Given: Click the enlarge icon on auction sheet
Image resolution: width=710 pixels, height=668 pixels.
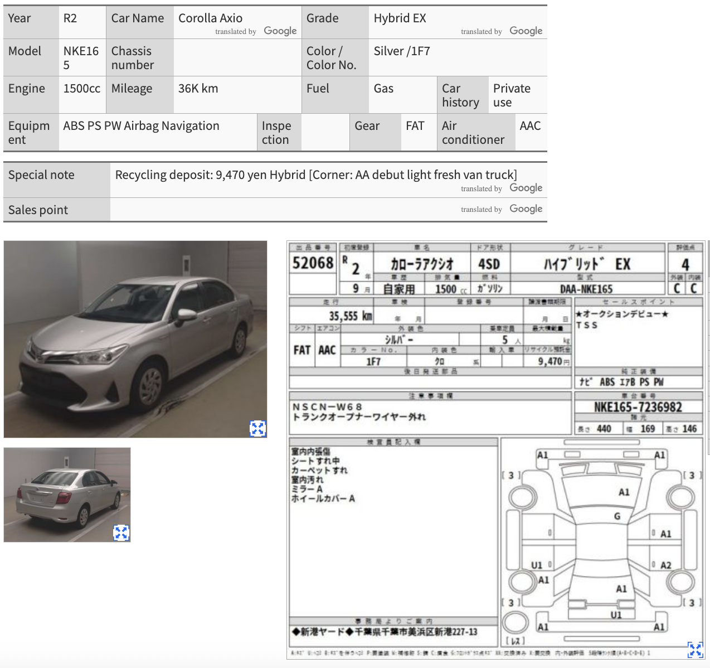Looking at the screenshot, I should tap(695, 649).
